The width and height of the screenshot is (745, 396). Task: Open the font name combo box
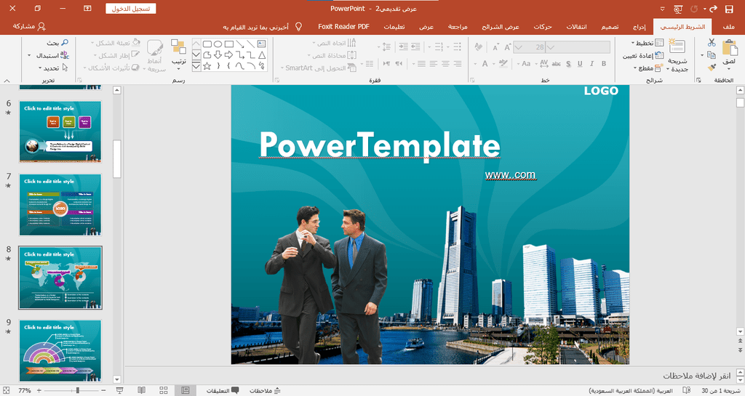pyautogui.click(x=578, y=47)
